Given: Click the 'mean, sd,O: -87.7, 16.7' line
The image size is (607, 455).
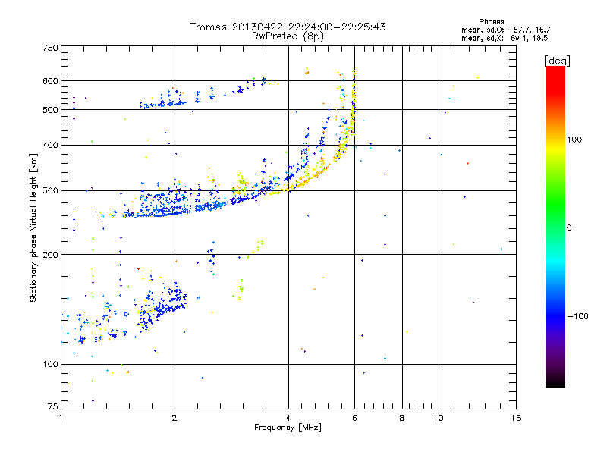Looking at the screenshot, I should (505, 30).
